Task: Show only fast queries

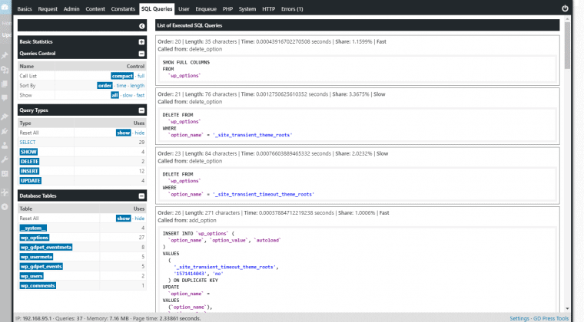Action: click(x=141, y=95)
